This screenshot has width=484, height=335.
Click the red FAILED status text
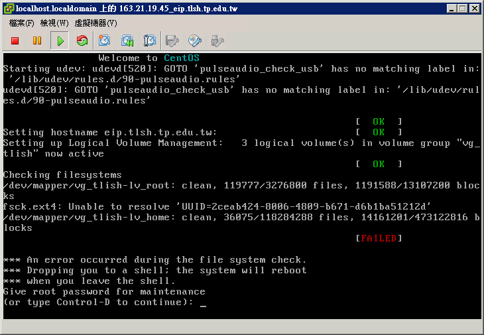coord(379,238)
